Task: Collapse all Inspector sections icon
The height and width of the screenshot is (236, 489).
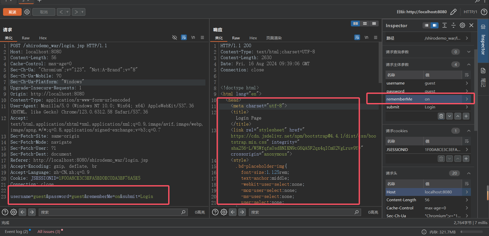Action: [x=454, y=25]
